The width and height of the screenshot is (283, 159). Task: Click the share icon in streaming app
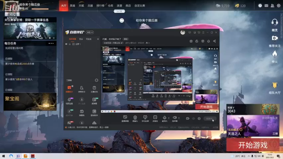pos(214,41)
